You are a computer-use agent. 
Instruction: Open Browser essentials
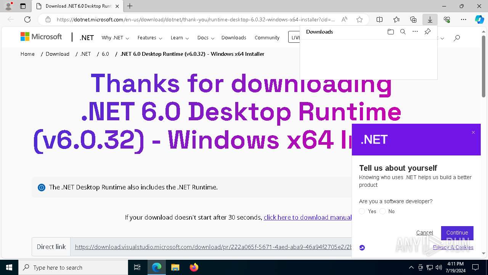click(447, 19)
